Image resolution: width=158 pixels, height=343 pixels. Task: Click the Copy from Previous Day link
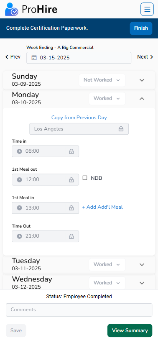[x=79, y=118]
